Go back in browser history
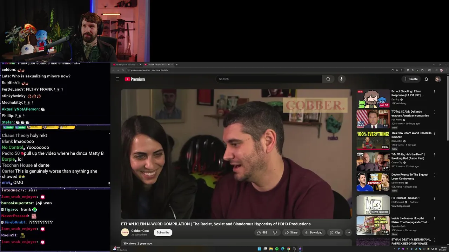The image size is (449, 252). coord(113,70)
